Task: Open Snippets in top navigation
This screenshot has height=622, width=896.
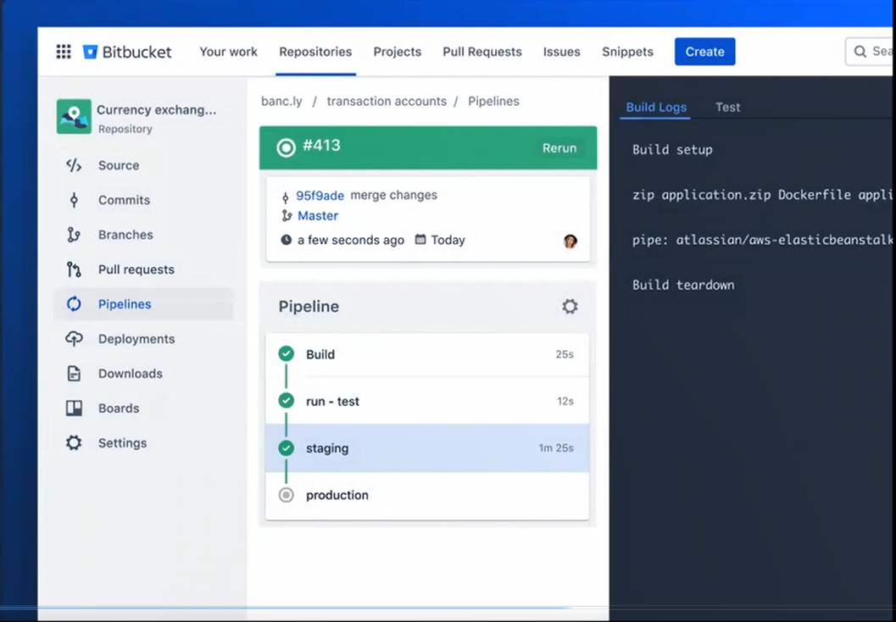Action: pyautogui.click(x=627, y=52)
